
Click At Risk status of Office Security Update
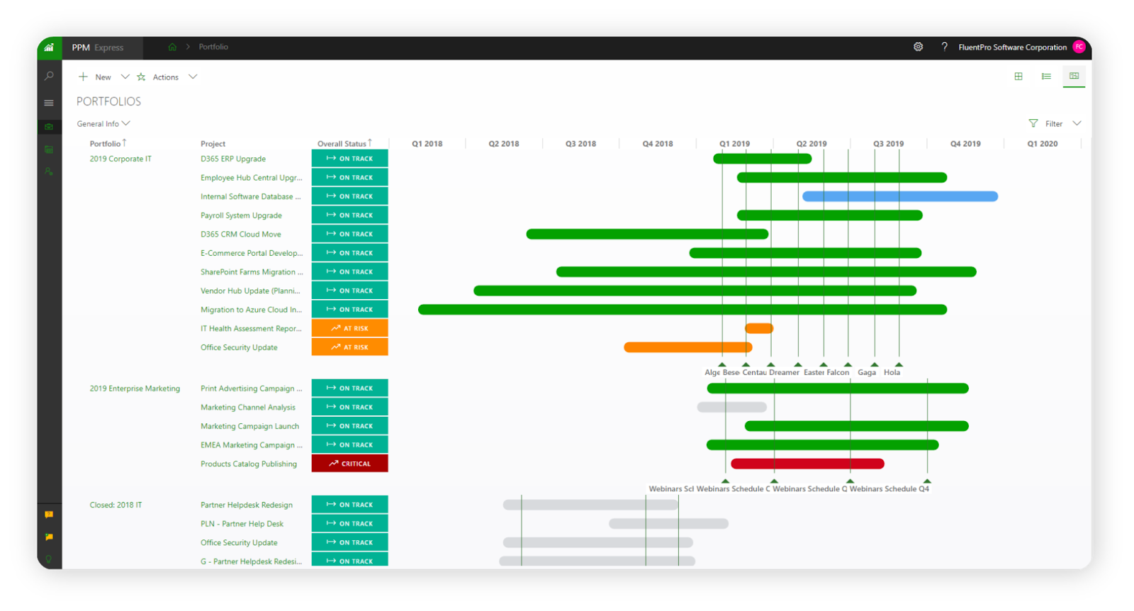coord(349,347)
